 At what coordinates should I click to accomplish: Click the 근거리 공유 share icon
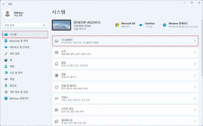click(57, 110)
